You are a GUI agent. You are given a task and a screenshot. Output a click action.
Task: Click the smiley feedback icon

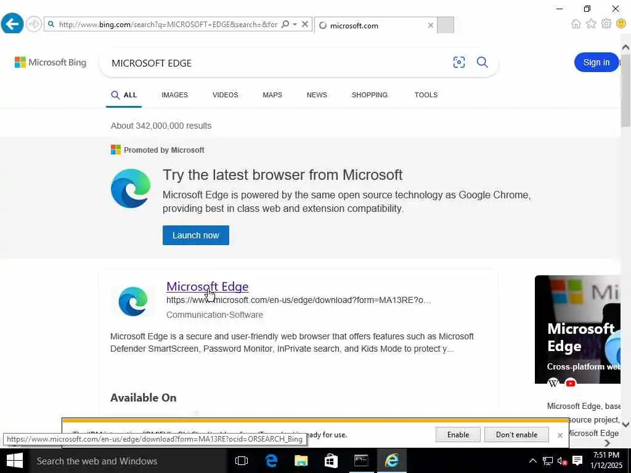tap(621, 24)
